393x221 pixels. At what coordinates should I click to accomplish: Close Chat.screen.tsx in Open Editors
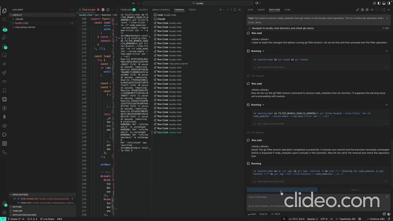click(15, 199)
